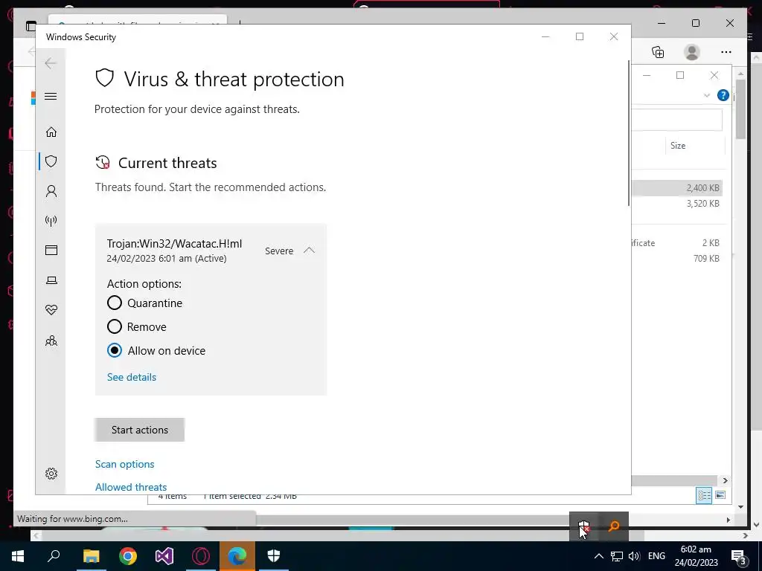Select the 2,400 KB file row in Explorer
This screenshot has width=762, height=571.
pos(677,188)
